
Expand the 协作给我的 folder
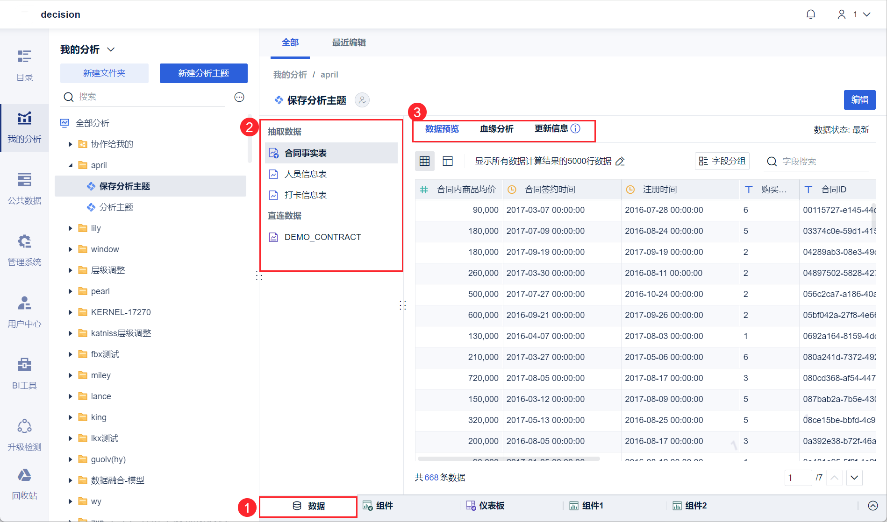coord(70,144)
